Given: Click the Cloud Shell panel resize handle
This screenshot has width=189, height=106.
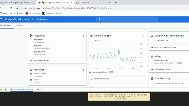Looking at the screenshot, I should tap(119, 88).
